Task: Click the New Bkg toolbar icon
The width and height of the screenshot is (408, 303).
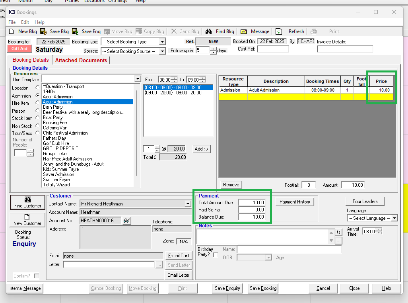Action: 12,31
